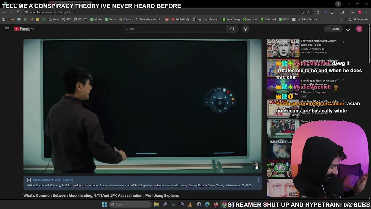
Task: Select the video title text
Action: (x=101, y=195)
